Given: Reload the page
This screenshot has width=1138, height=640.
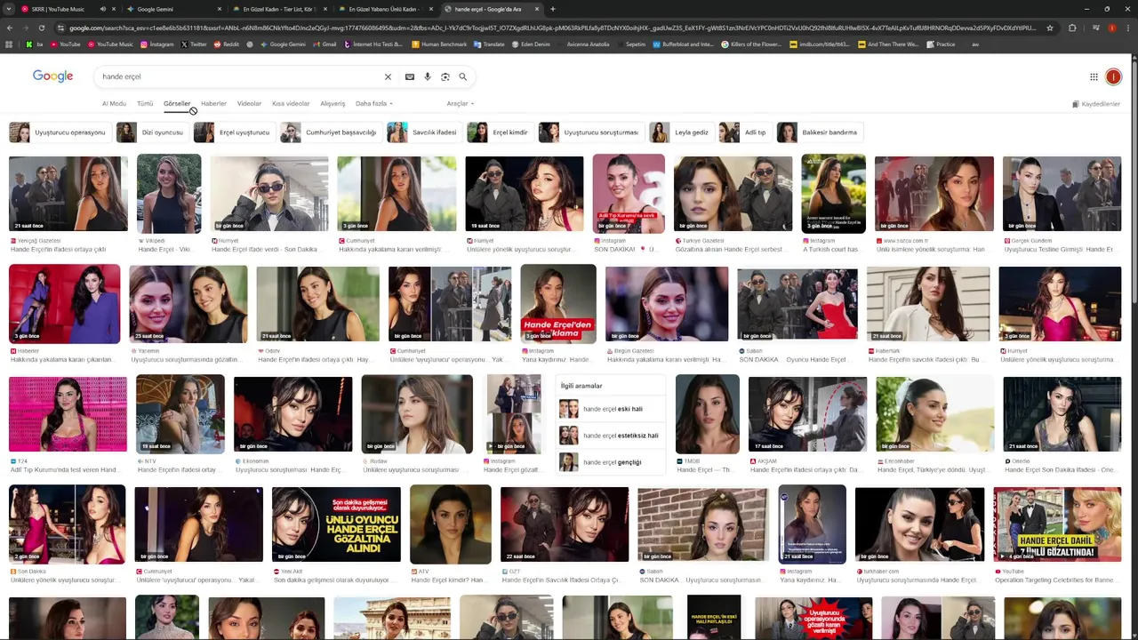Looking at the screenshot, I should point(42,28).
